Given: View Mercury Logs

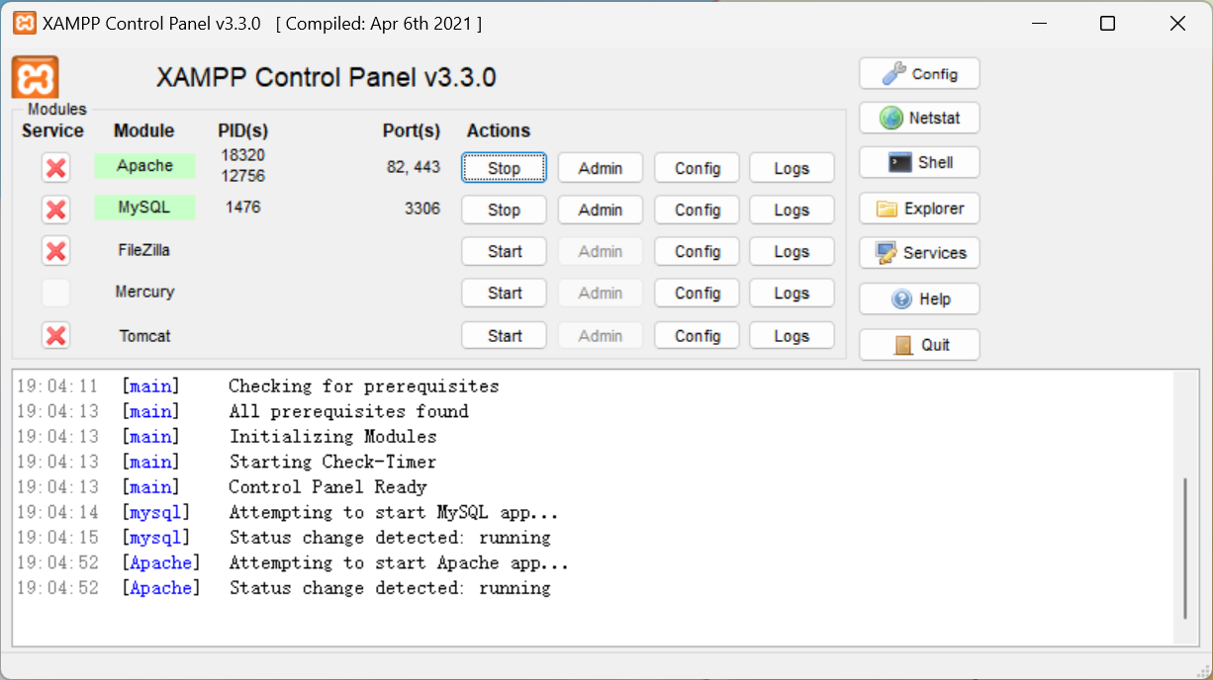Looking at the screenshot, I should [x=792, y=293].
